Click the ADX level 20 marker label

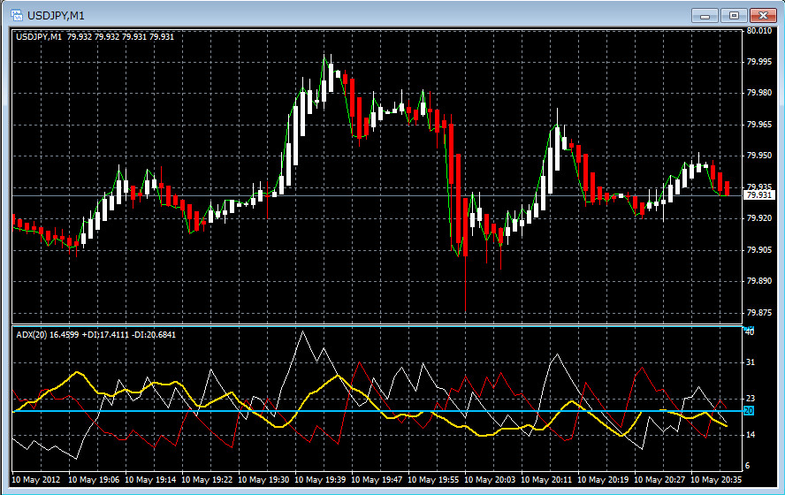click(749, 411)
